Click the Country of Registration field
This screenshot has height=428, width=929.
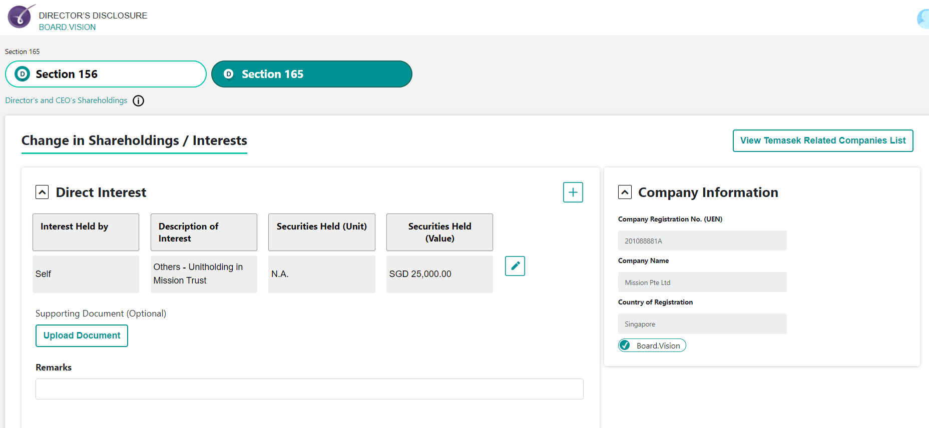click(x=702, y=323)
